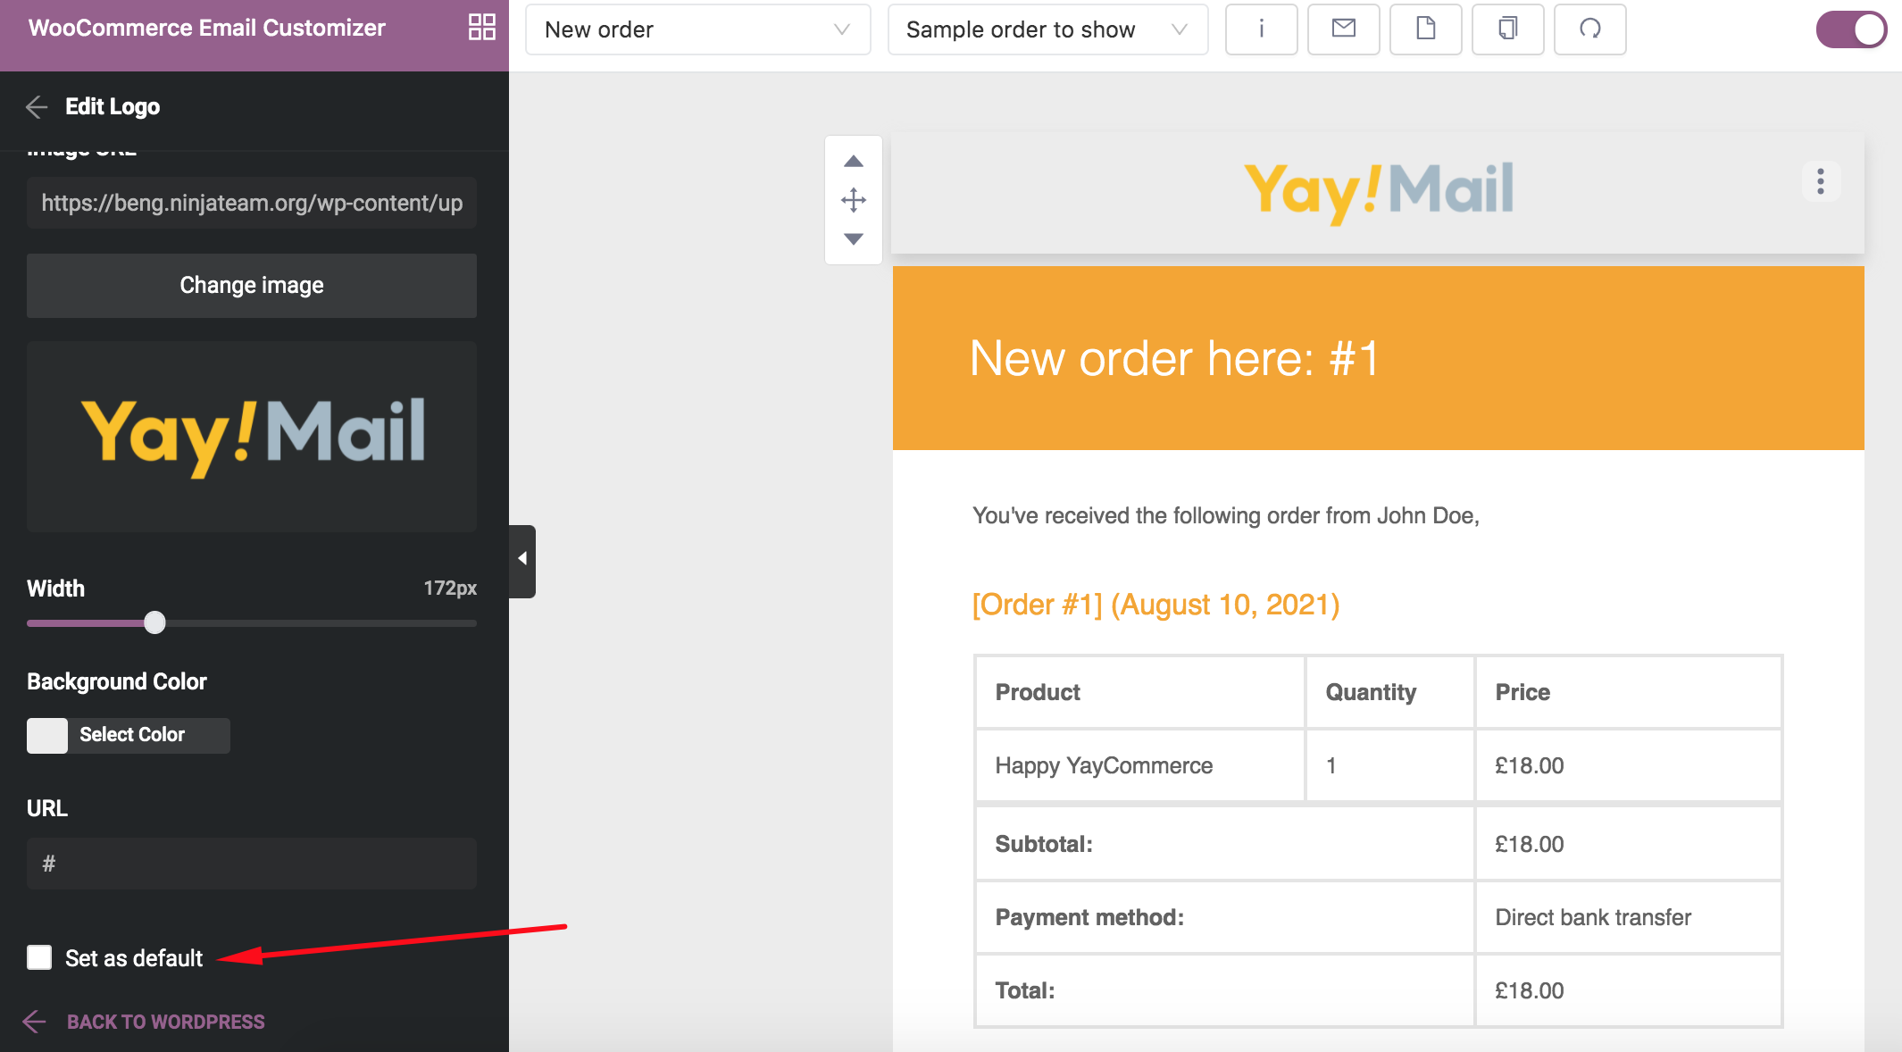Click the WooCommerce Email Customizer title
The image size is (1902, 1052).
tap(207, 28)
